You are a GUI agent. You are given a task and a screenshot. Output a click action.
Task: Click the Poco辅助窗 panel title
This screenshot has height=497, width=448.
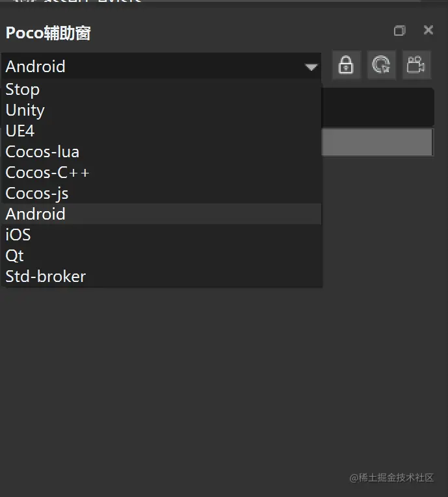point(48,33)
